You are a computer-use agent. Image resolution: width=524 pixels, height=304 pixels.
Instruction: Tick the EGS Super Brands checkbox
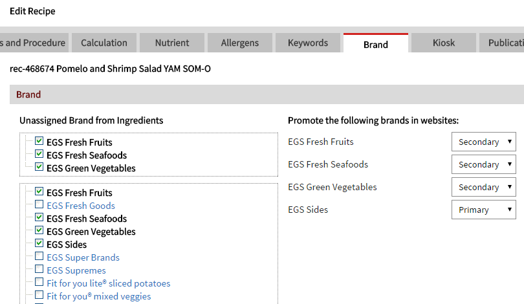pyautogui.click(x=39, y=256)
